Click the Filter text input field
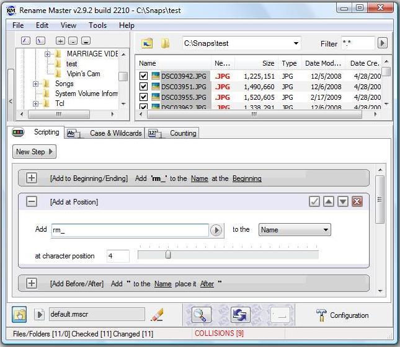The image size is (400, 347). coord(357,43)
